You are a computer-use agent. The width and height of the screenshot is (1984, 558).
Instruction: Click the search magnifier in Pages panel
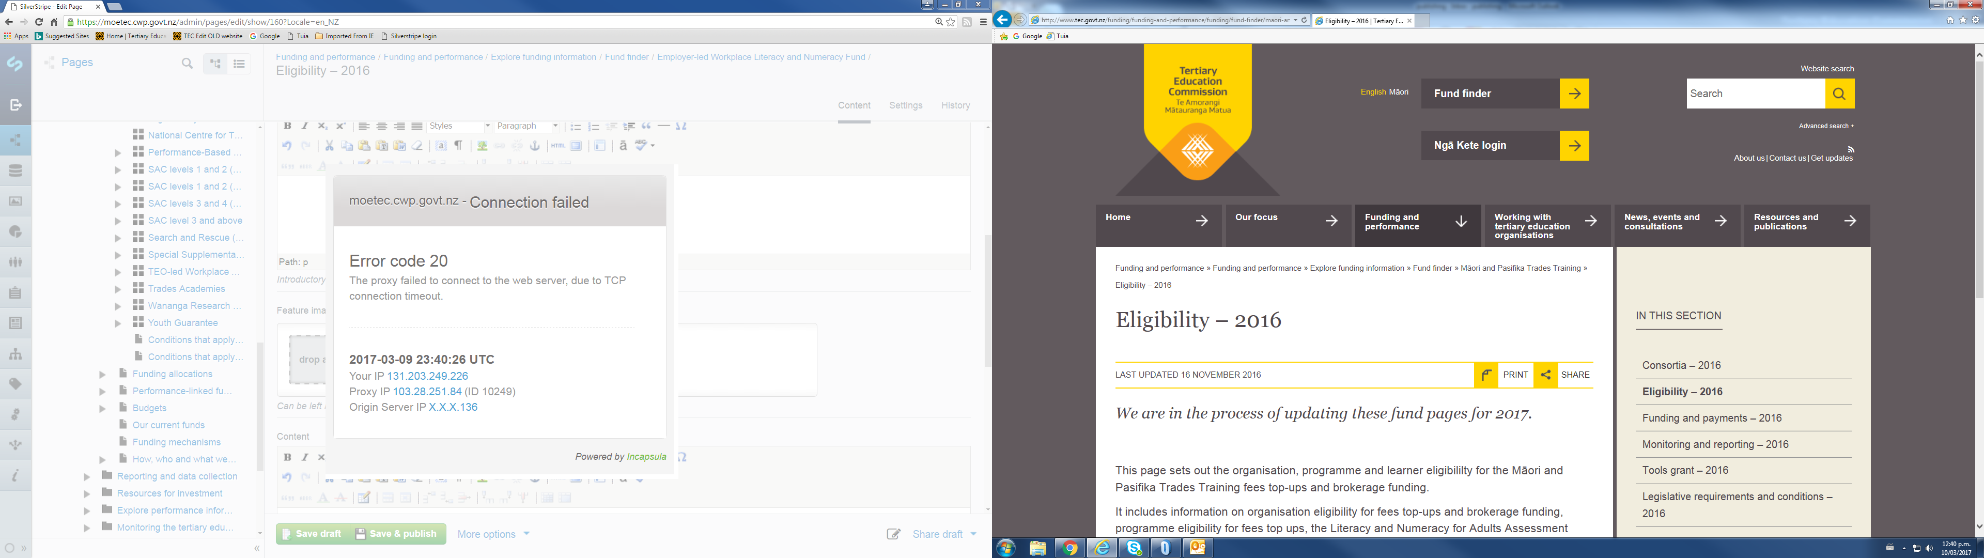click(187, 63)
